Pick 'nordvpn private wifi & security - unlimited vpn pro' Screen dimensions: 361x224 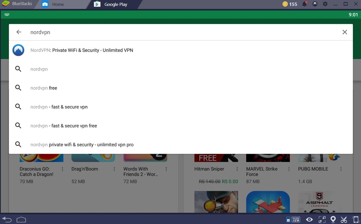tap(180, 144)
